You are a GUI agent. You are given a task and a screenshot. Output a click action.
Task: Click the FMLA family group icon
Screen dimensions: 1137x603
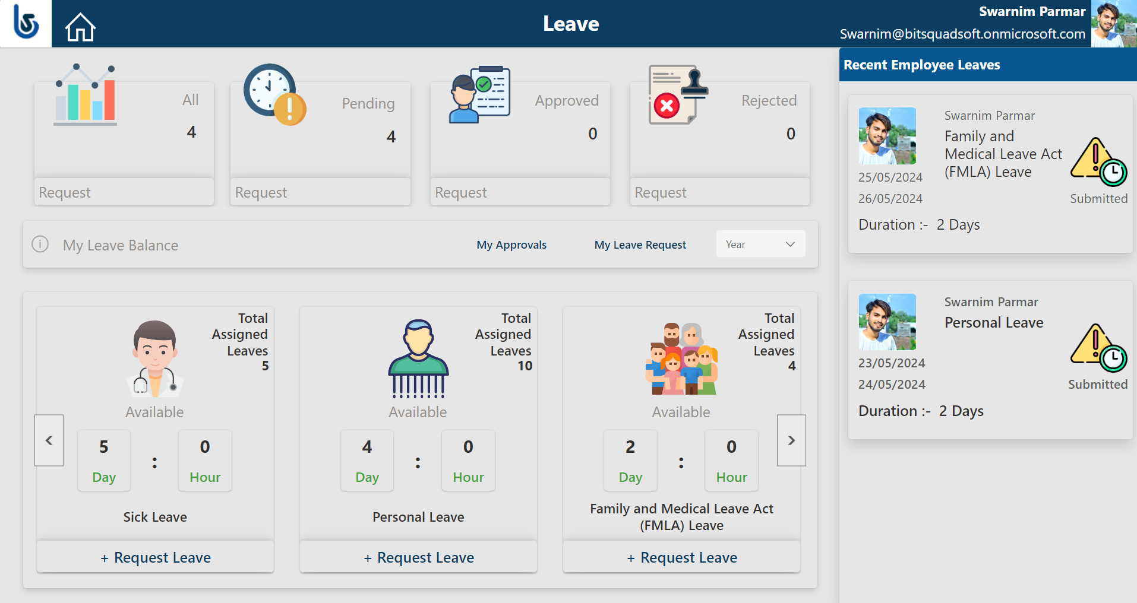coord(681,358)
